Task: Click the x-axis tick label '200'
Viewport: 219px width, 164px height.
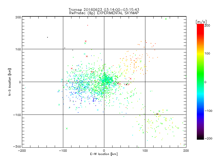Action: [186, 151]
